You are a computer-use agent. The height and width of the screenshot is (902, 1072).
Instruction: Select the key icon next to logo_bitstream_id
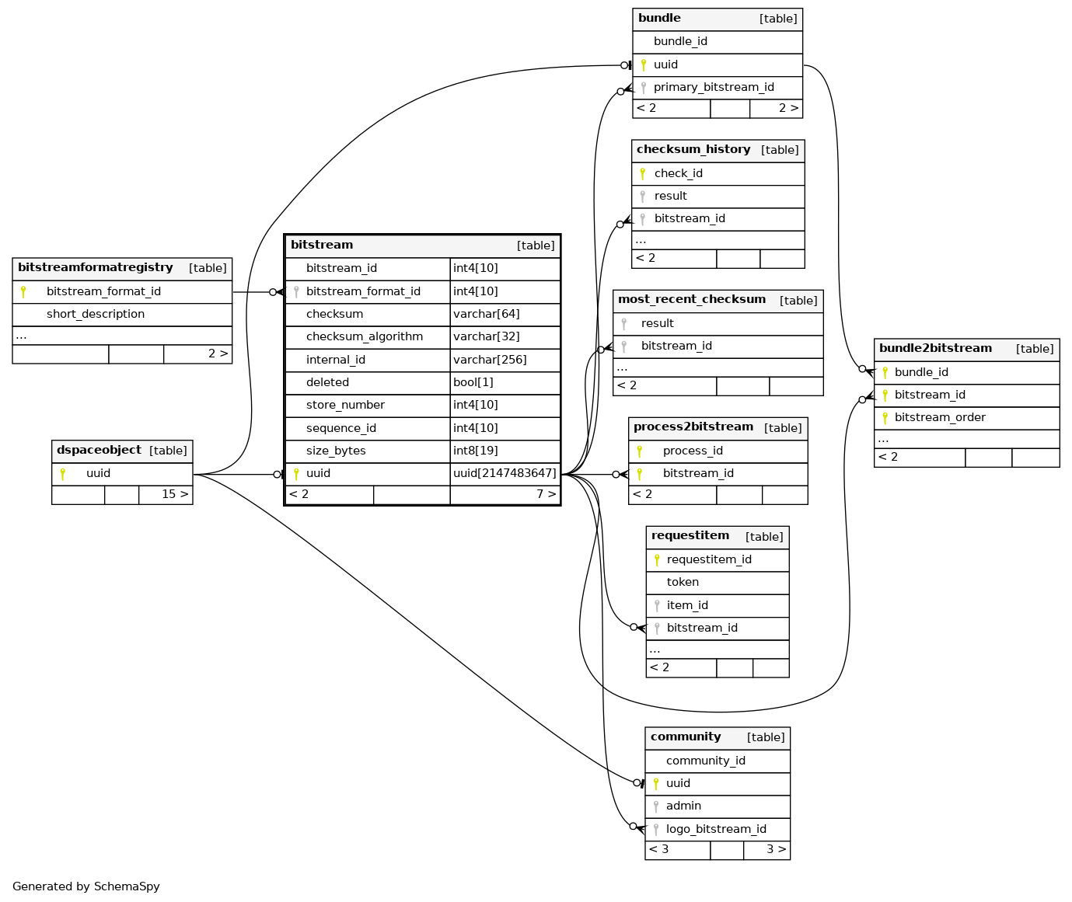tap(655, 829)
